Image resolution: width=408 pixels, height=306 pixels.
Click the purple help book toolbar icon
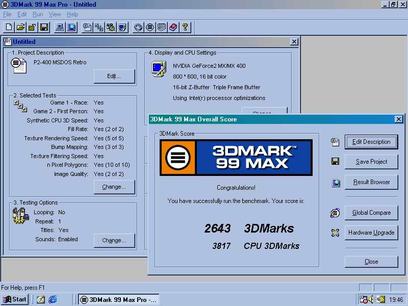pos(173,27)
